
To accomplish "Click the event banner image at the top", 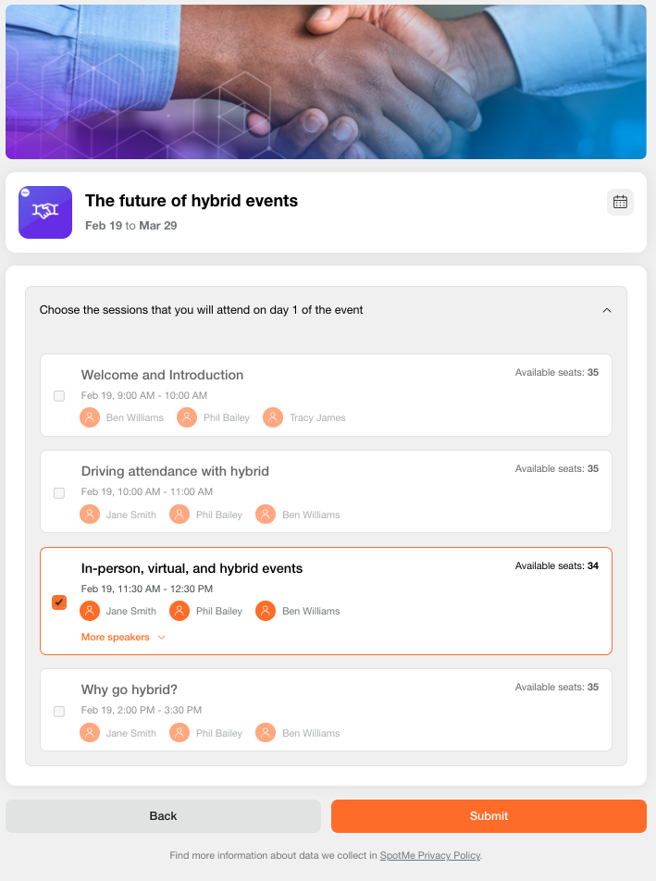I will tap(328, 81).
